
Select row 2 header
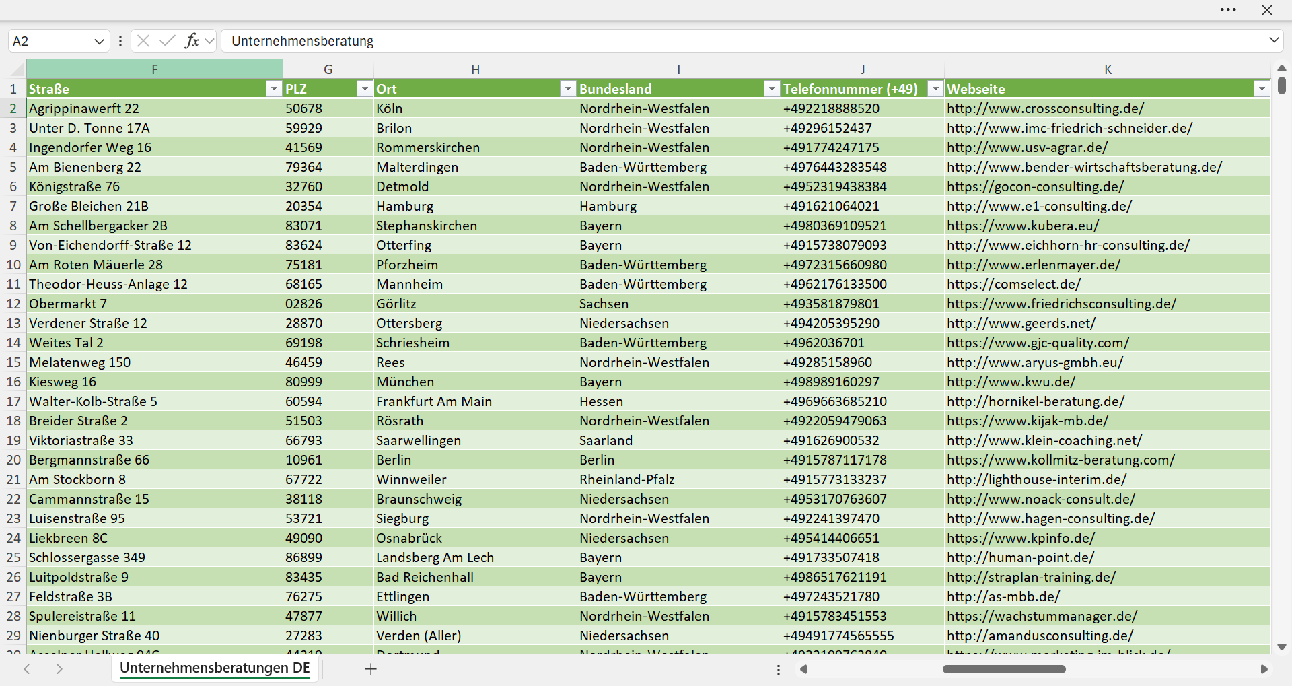13,108
